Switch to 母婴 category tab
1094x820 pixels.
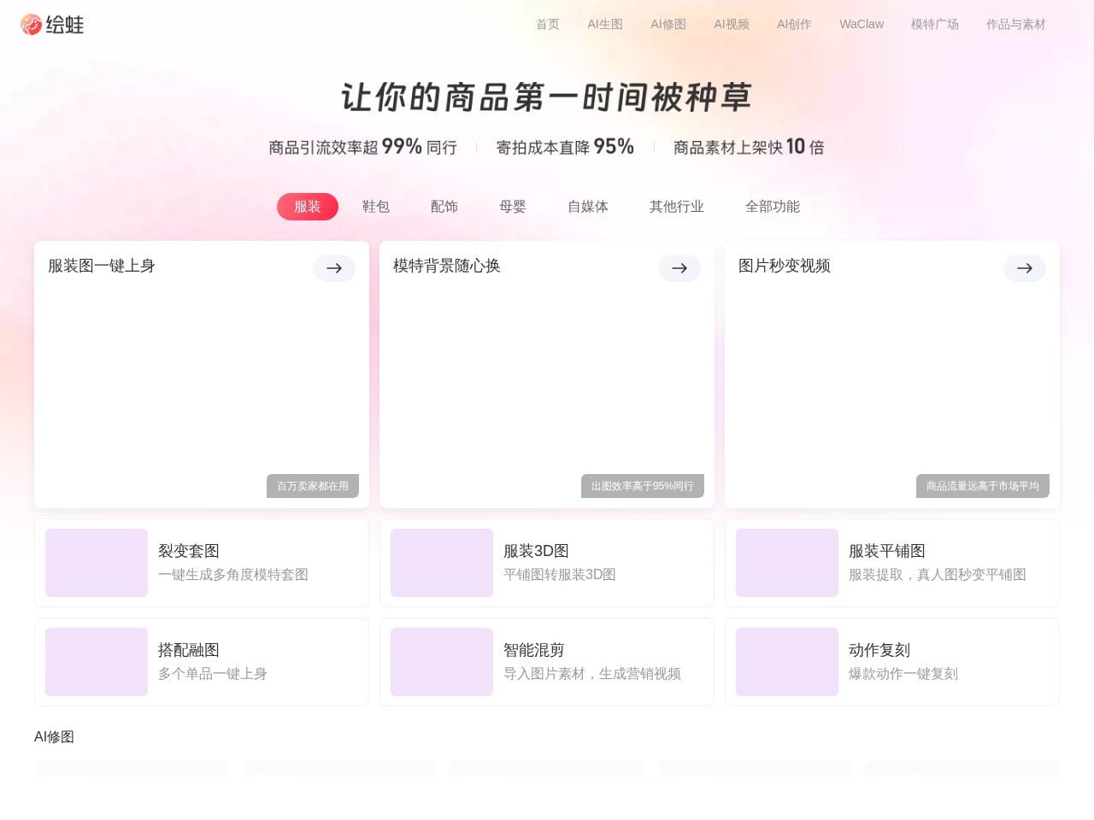click(513, 207)
